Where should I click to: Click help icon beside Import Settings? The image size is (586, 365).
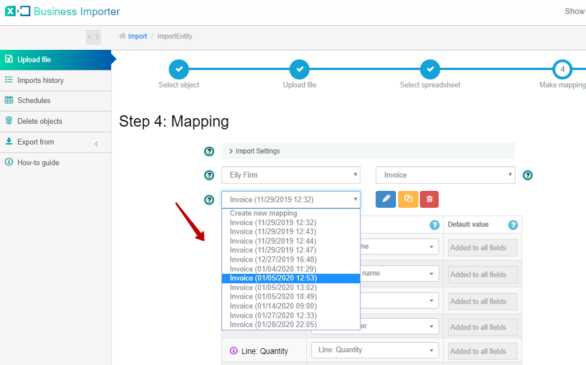click(x=209, y=151)
